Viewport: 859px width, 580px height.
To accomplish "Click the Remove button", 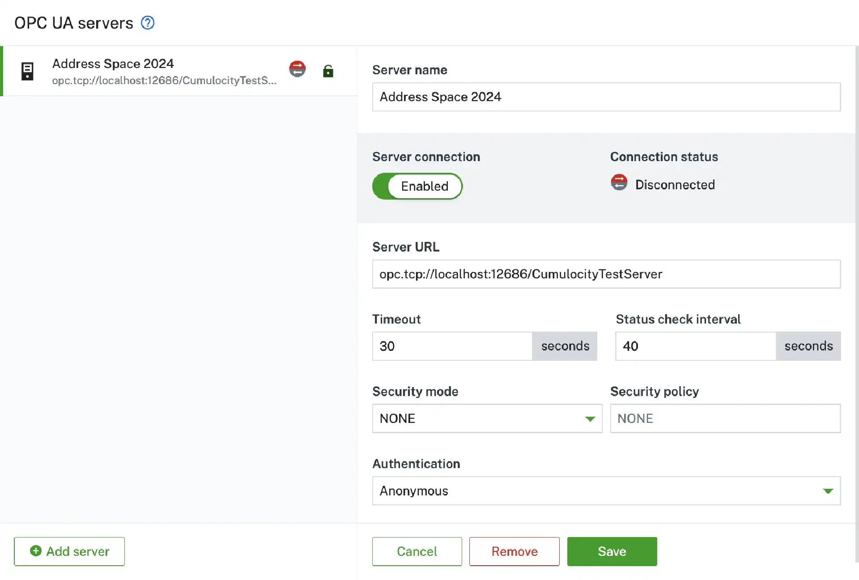I will [514, 551].
